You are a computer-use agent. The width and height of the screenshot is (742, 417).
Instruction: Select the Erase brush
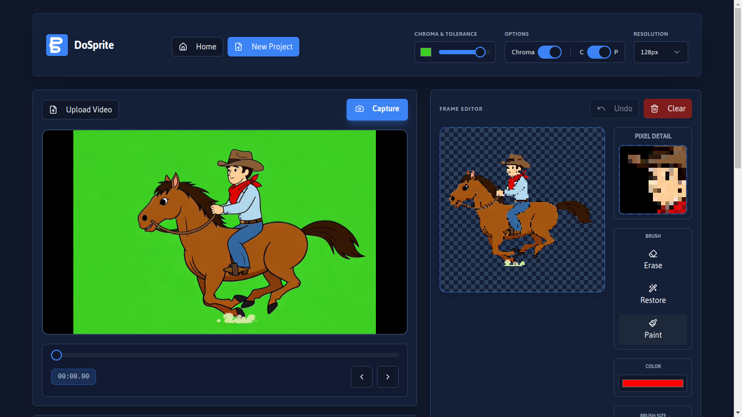tap(653, 260)
